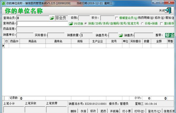Image resolution: width=176 pixels, height=113 pixels.
Task: Click the F5切换 label
Action: pos(79,23)
